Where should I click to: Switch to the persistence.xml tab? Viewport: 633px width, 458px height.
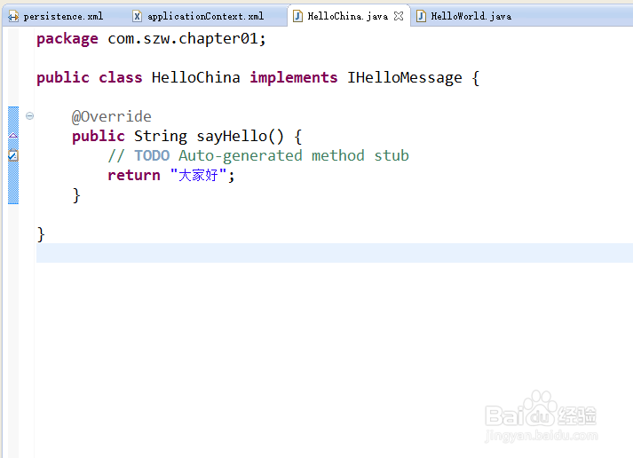click(57, 16)
